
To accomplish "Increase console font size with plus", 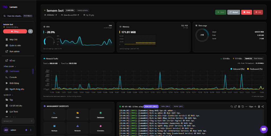I will coord(255,107).
